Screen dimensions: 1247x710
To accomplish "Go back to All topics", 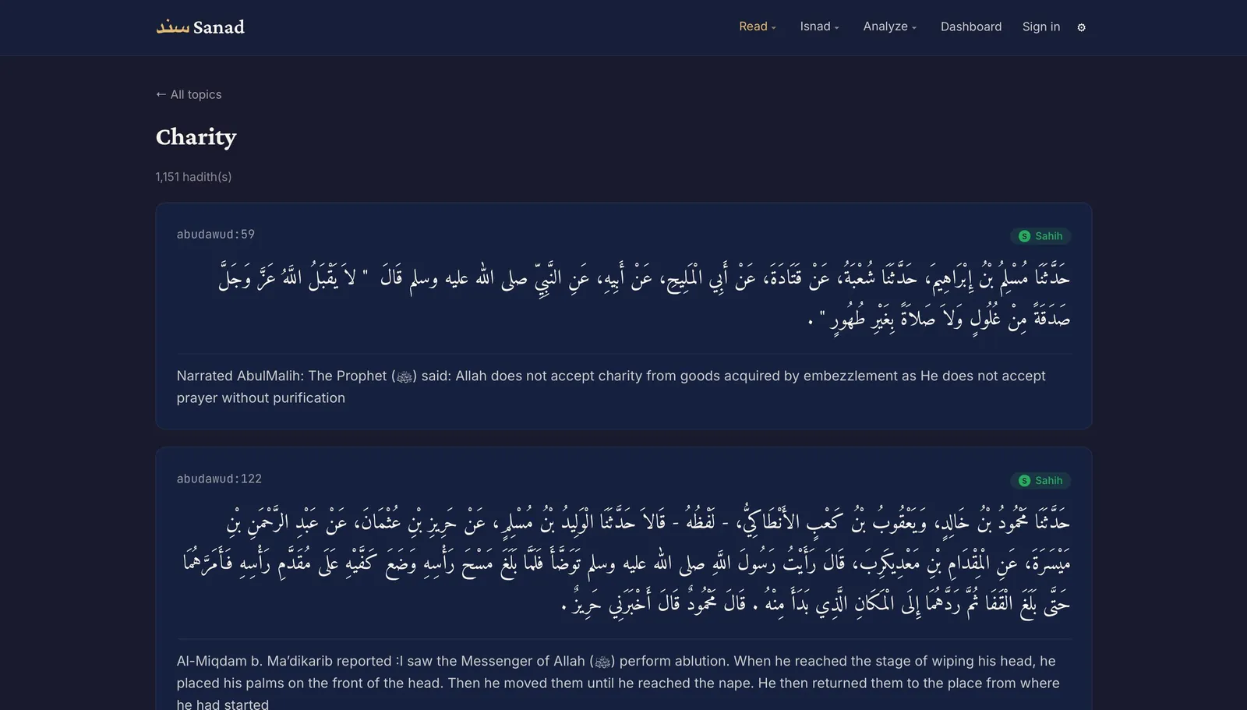I will (x=189, y=94).
